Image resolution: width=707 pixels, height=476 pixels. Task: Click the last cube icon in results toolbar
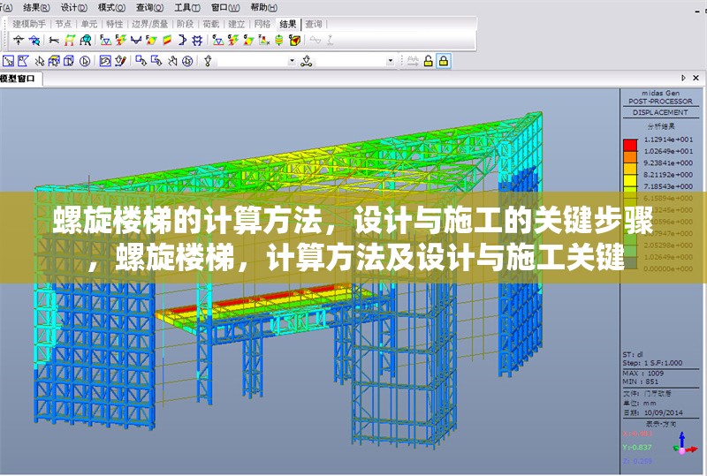[x=294, y=40]
